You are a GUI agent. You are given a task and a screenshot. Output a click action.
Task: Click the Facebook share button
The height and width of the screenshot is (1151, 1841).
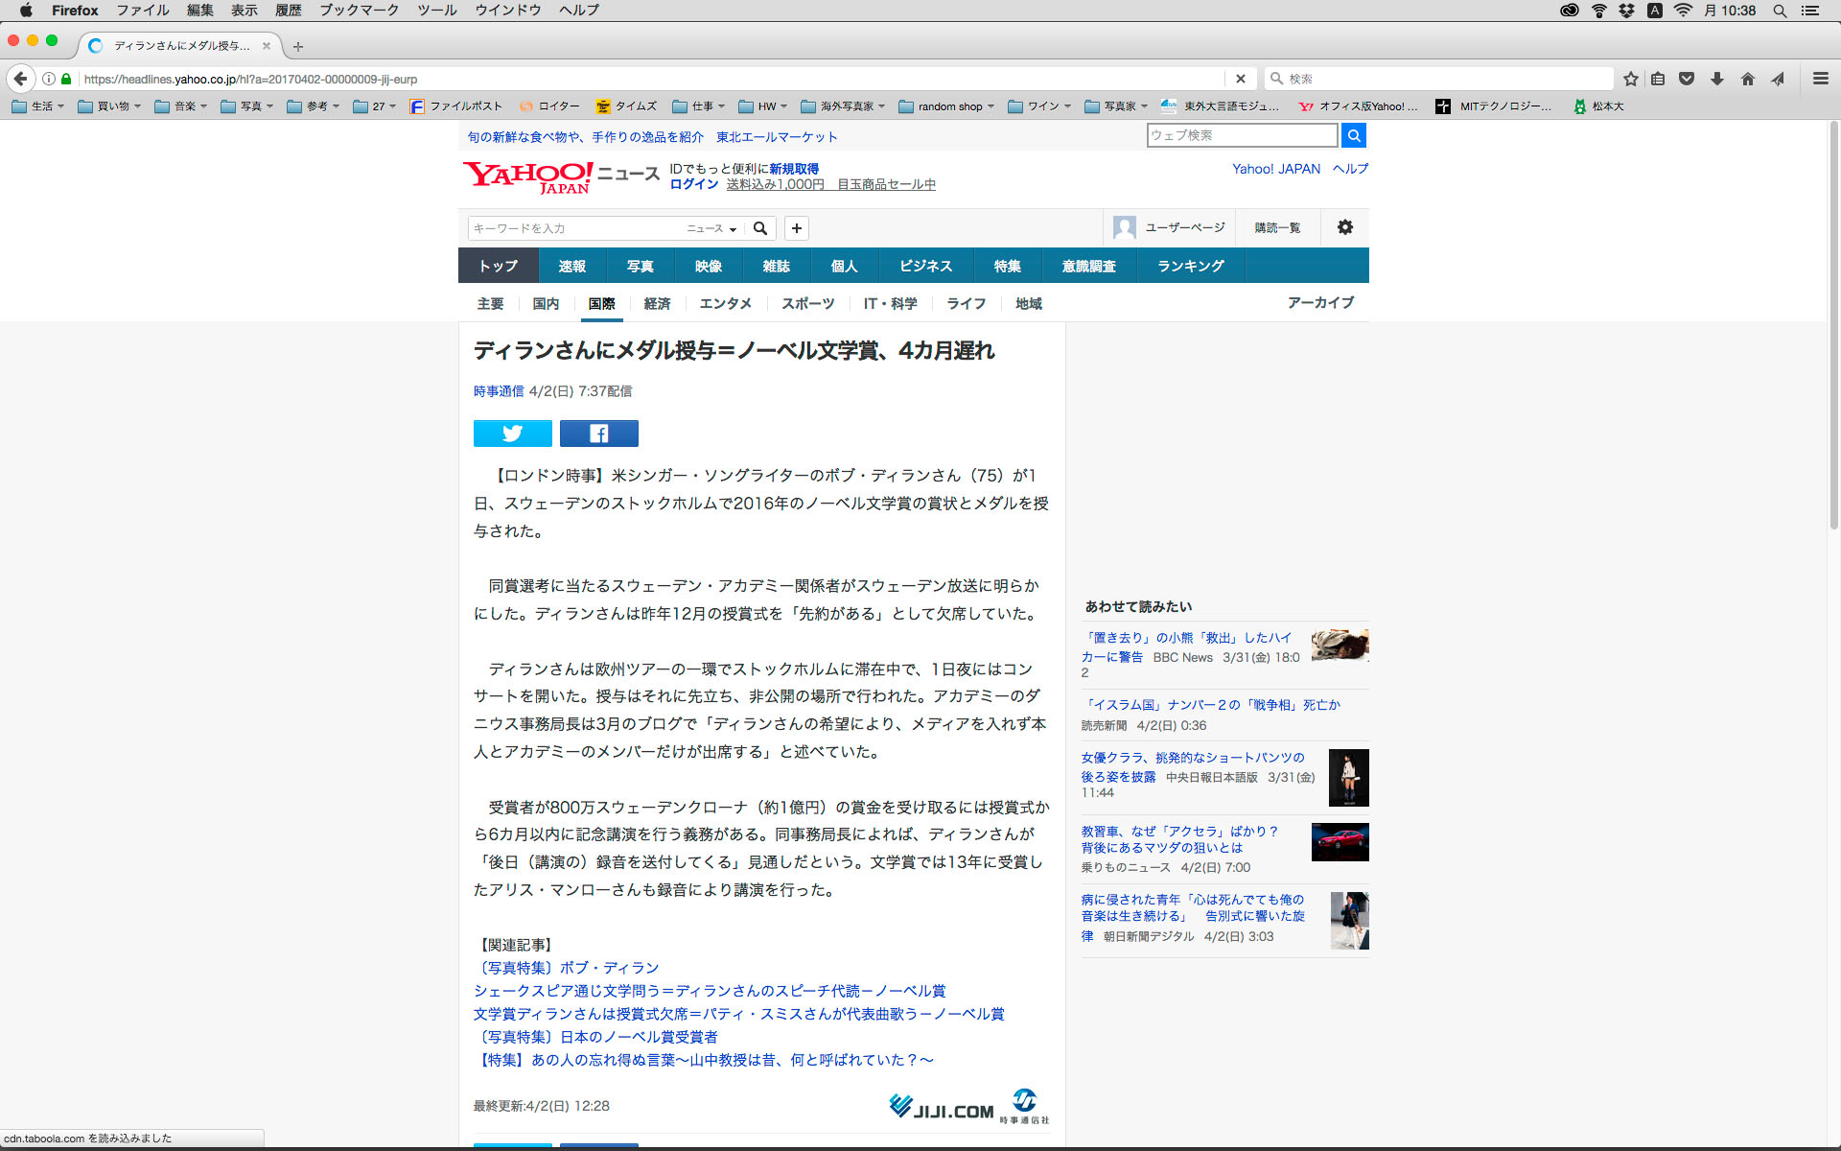tap(598, 434)
